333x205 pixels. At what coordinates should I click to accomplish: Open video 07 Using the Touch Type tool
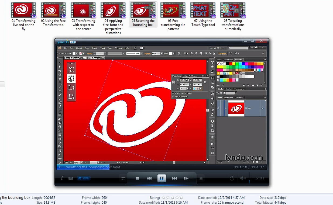pos(203,15)
